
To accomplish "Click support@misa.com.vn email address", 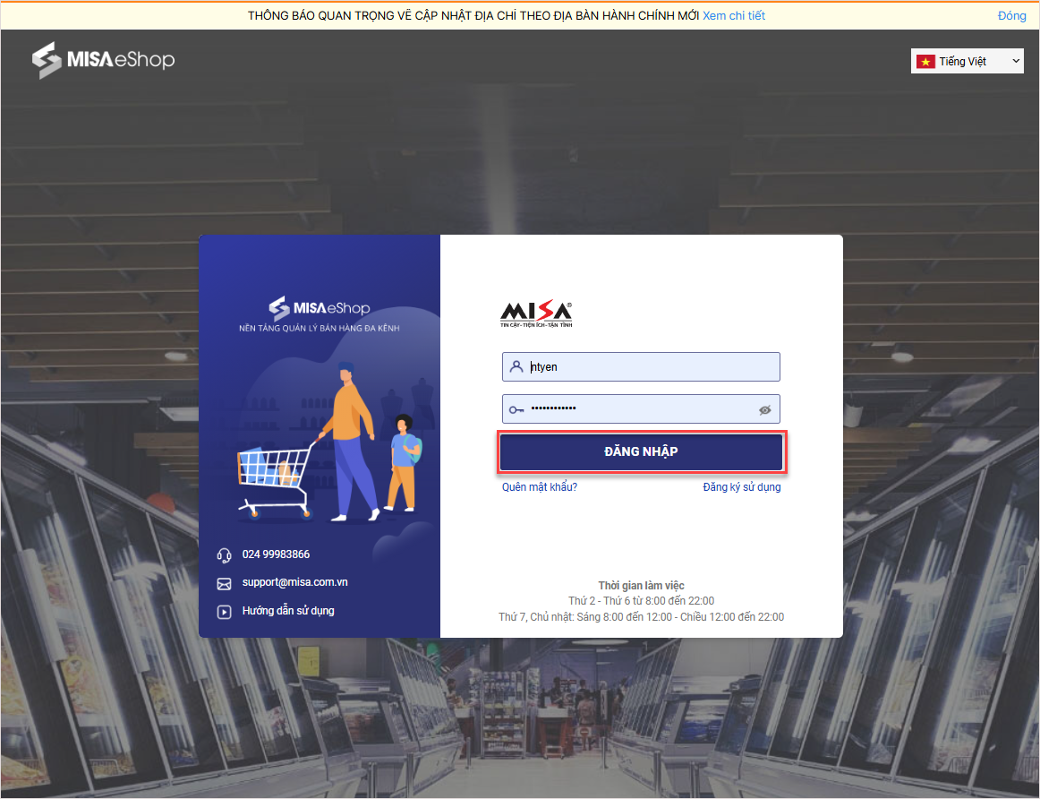I will tap(295, 582).
